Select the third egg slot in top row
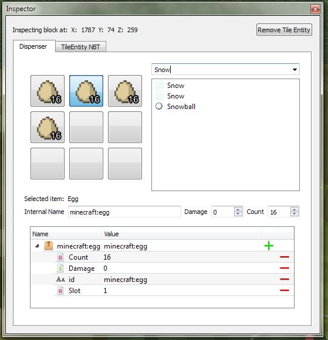Viewport: 328px width, 340px height. click(125, 91)
